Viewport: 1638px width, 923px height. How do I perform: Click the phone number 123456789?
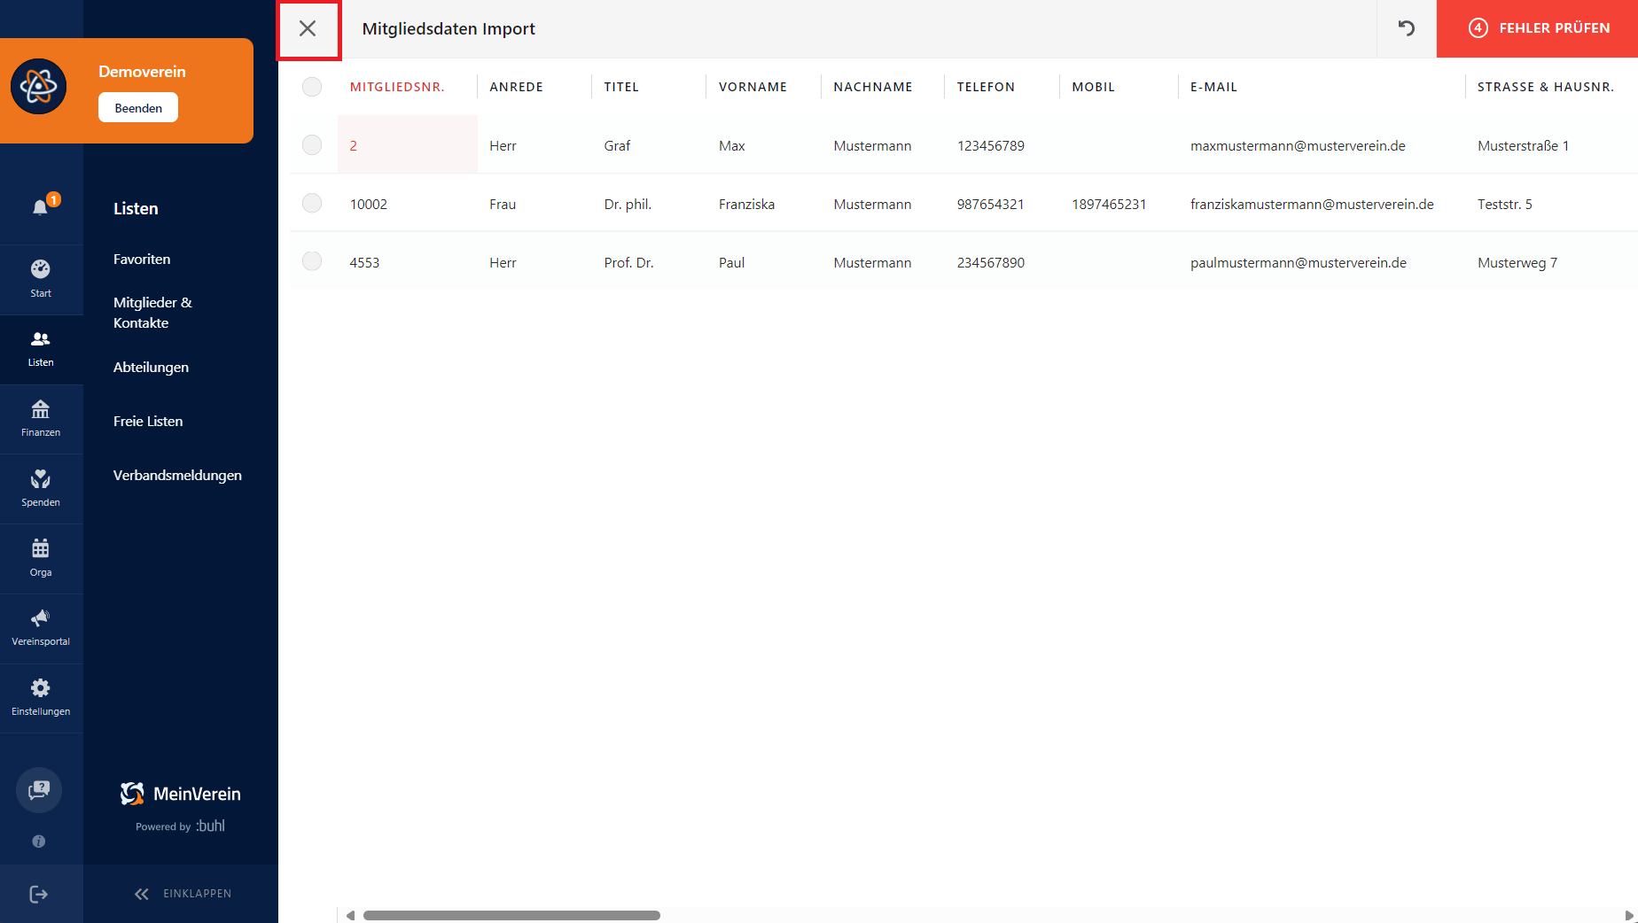990,145
